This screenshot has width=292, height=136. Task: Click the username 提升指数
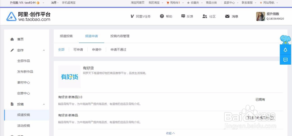click(273, 14)
